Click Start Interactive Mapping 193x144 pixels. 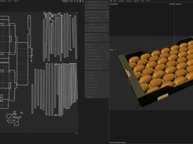click(96, 28)
